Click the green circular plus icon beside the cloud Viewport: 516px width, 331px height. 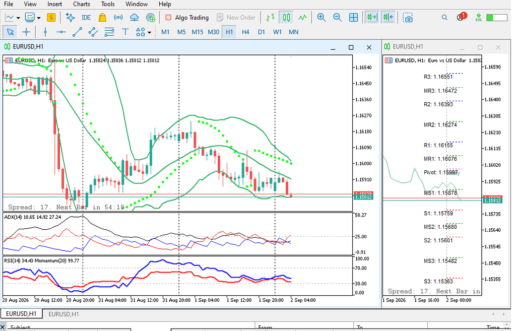[x=150, y=18]
